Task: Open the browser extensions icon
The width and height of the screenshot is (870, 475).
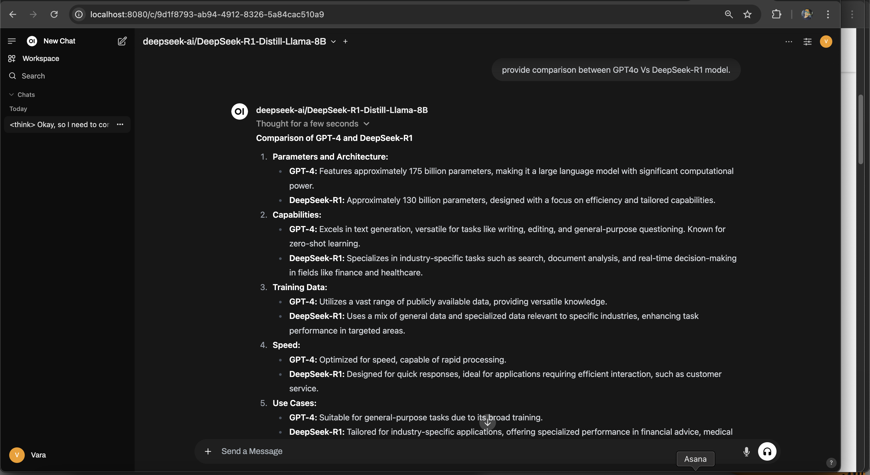Action: pos(776,14)
